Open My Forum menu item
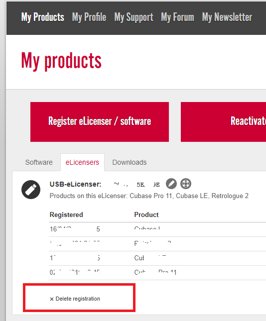Viewport: 266px width, 321px height. coord(177,17)
